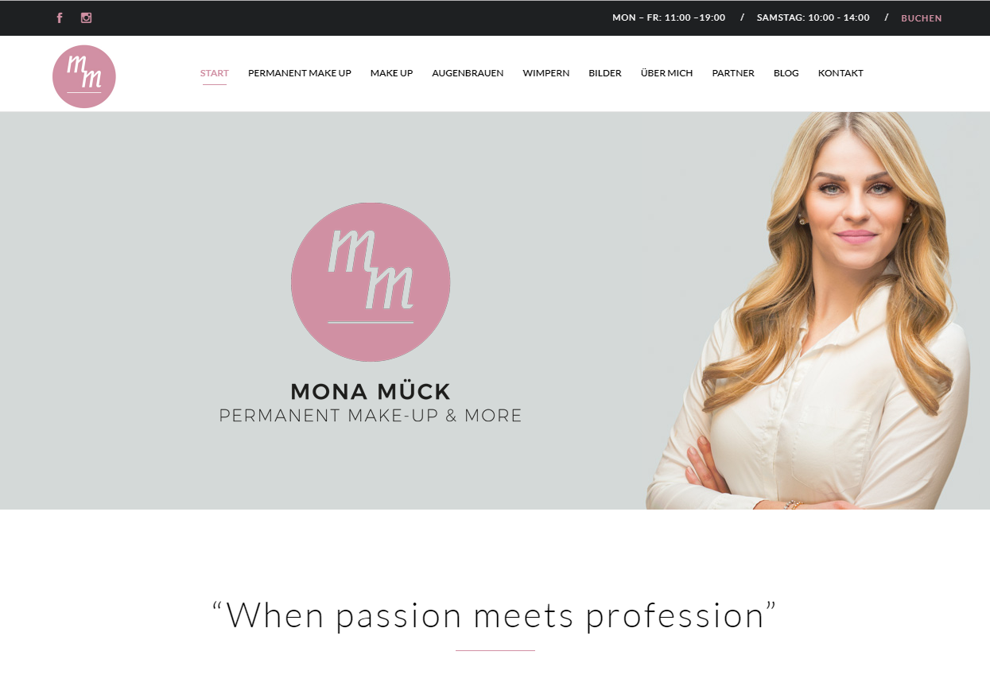The height and width of the screenshot is (694, 990).
Task: Navigate to WIMPERN section
Action: pos(546,73)
